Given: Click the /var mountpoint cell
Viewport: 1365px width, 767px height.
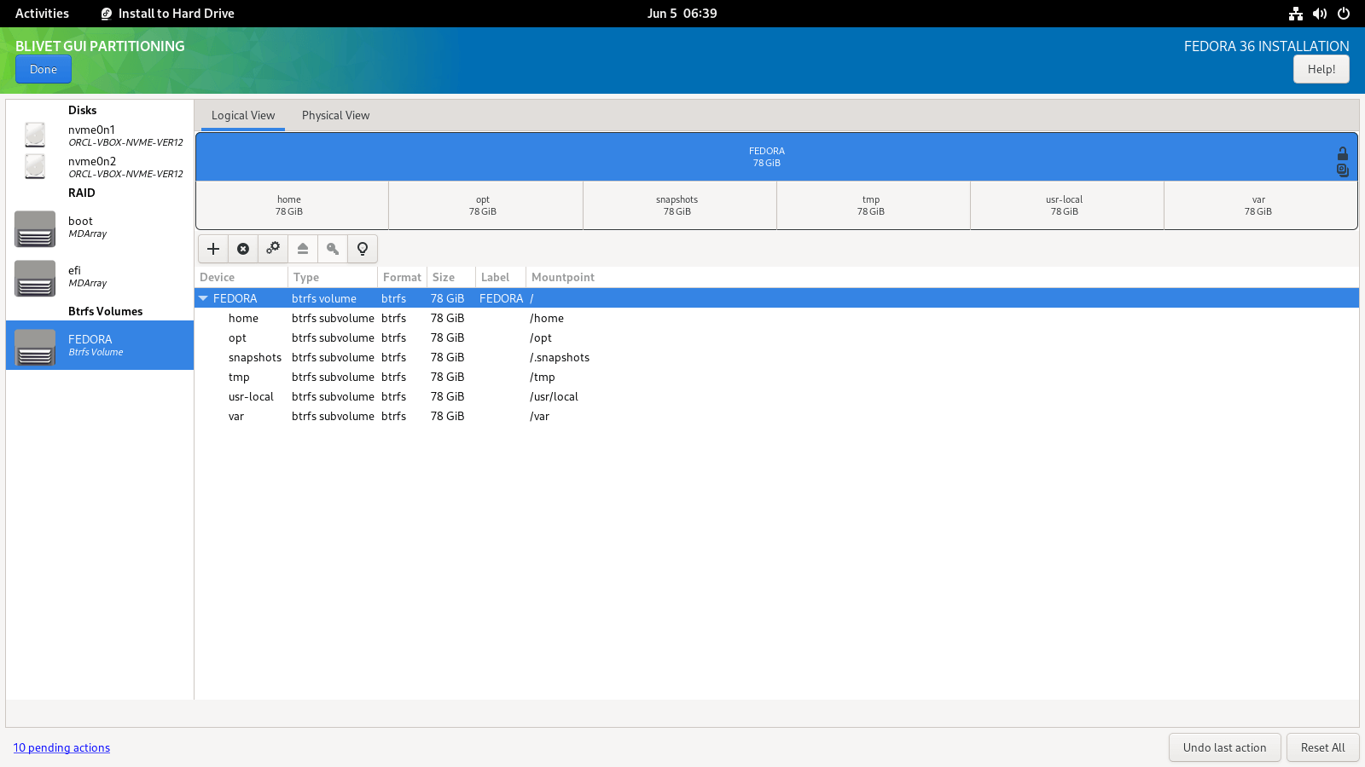Looking at the screenshot, I should 539,416.
